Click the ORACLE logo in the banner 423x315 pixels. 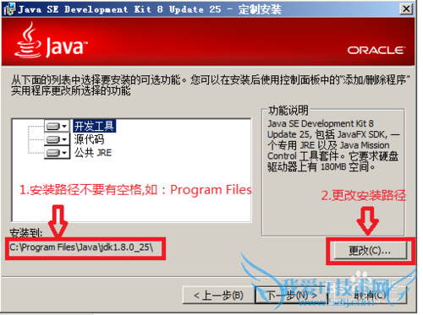click(x=376, y=51)
